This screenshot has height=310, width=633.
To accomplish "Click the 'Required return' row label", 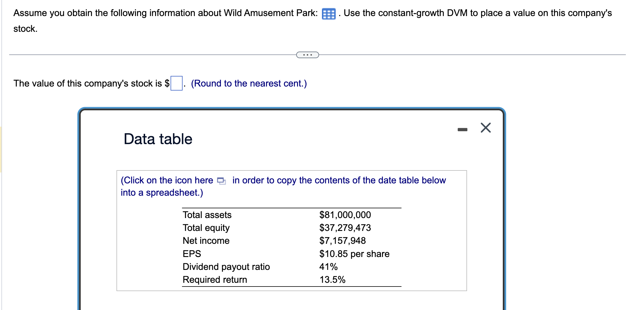I will (215, 280).
